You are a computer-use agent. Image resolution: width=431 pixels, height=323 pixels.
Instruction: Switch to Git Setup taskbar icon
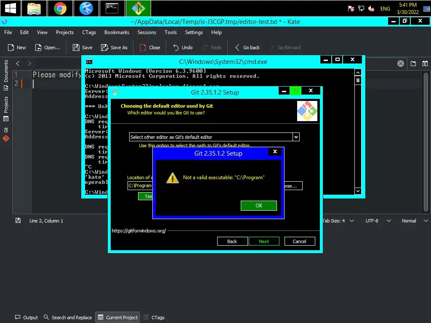pyautogui.click(x=138, y=8)
